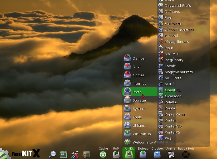Open the Dwload download folder icon
The height and width of the screenshot is (159, 217).
[143, 154]
